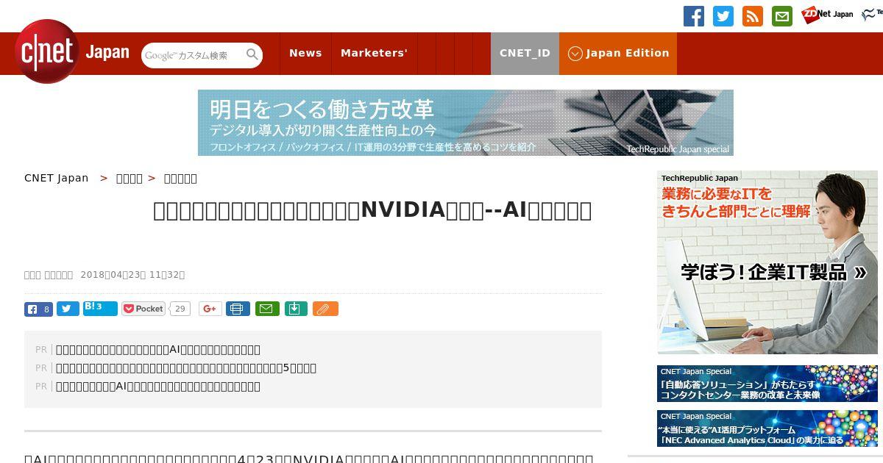Visit the ZDNet Japan site link

tap(827, 14)
